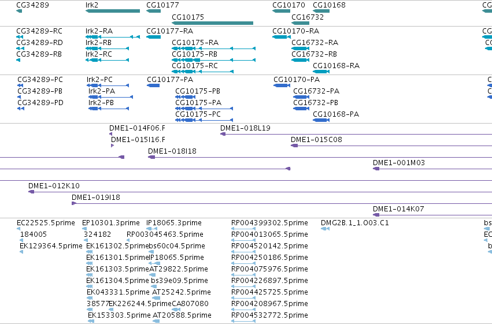Select transcript CG10168-RA
Image resolution: width=492 pixels, height=324 pixels.
click(x=336, y=66)
